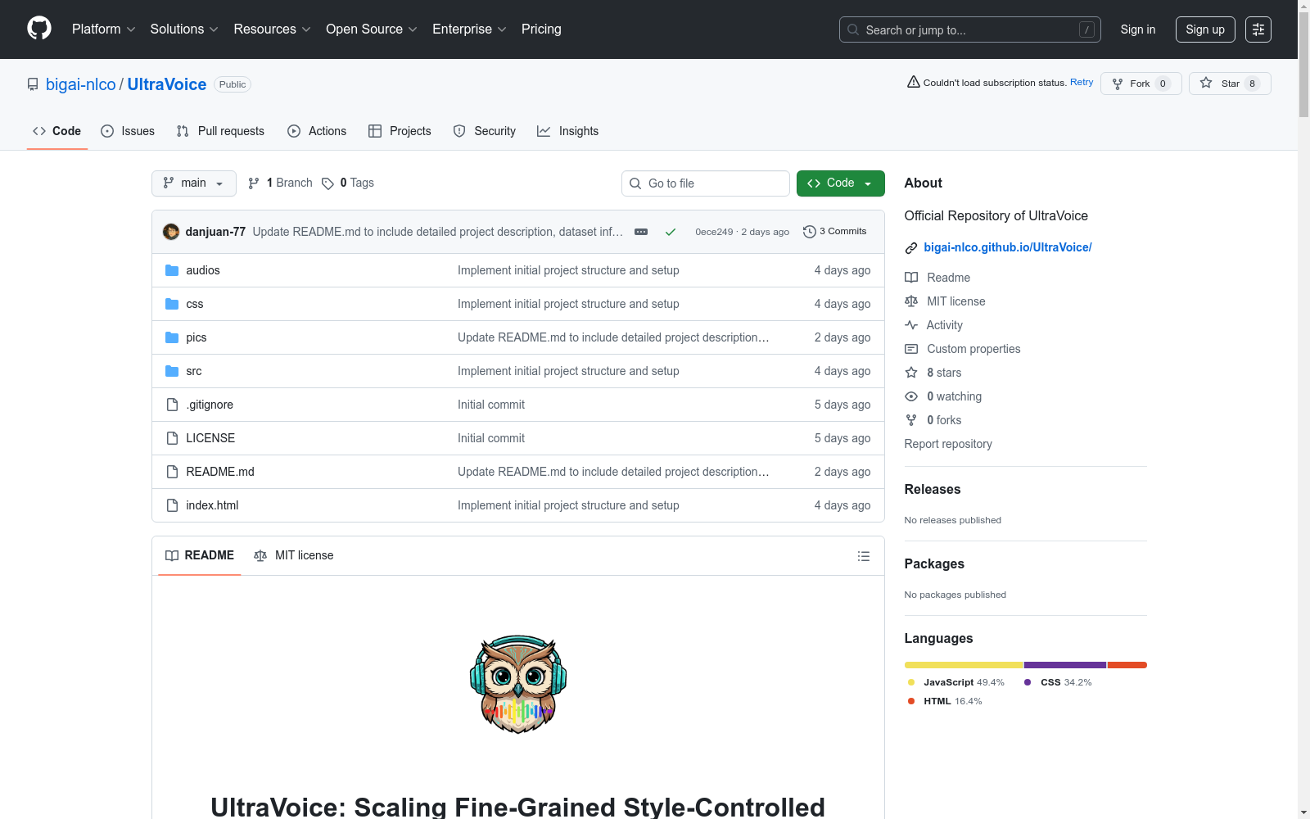Click the css folder icon
The height and width of the screenshot is (819, 1310).
172,304
